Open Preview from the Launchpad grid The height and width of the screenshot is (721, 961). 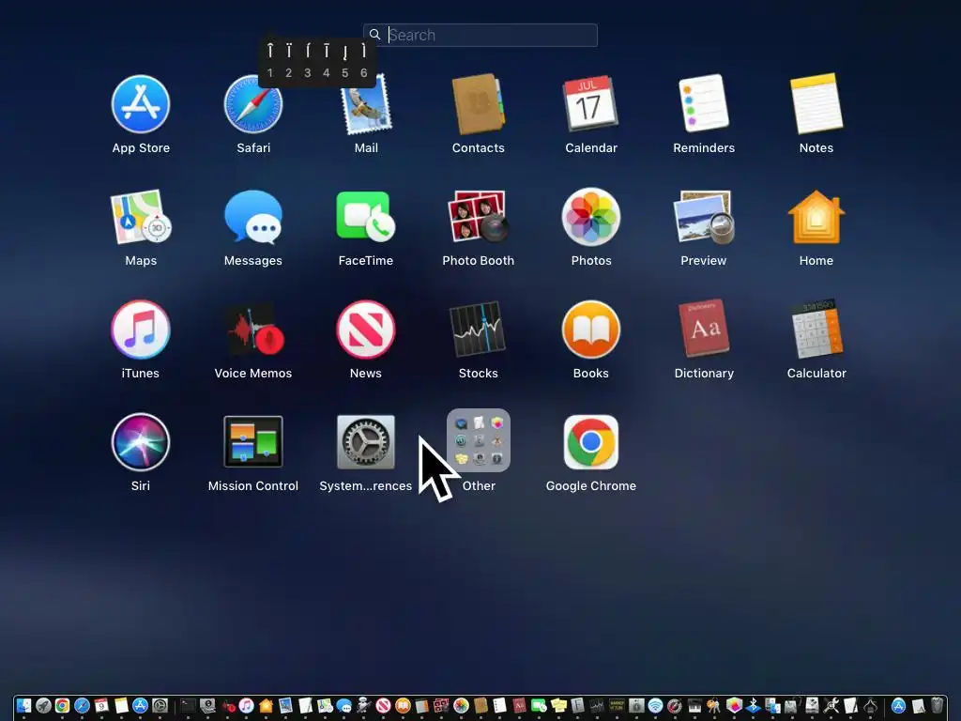click(704, 217)
